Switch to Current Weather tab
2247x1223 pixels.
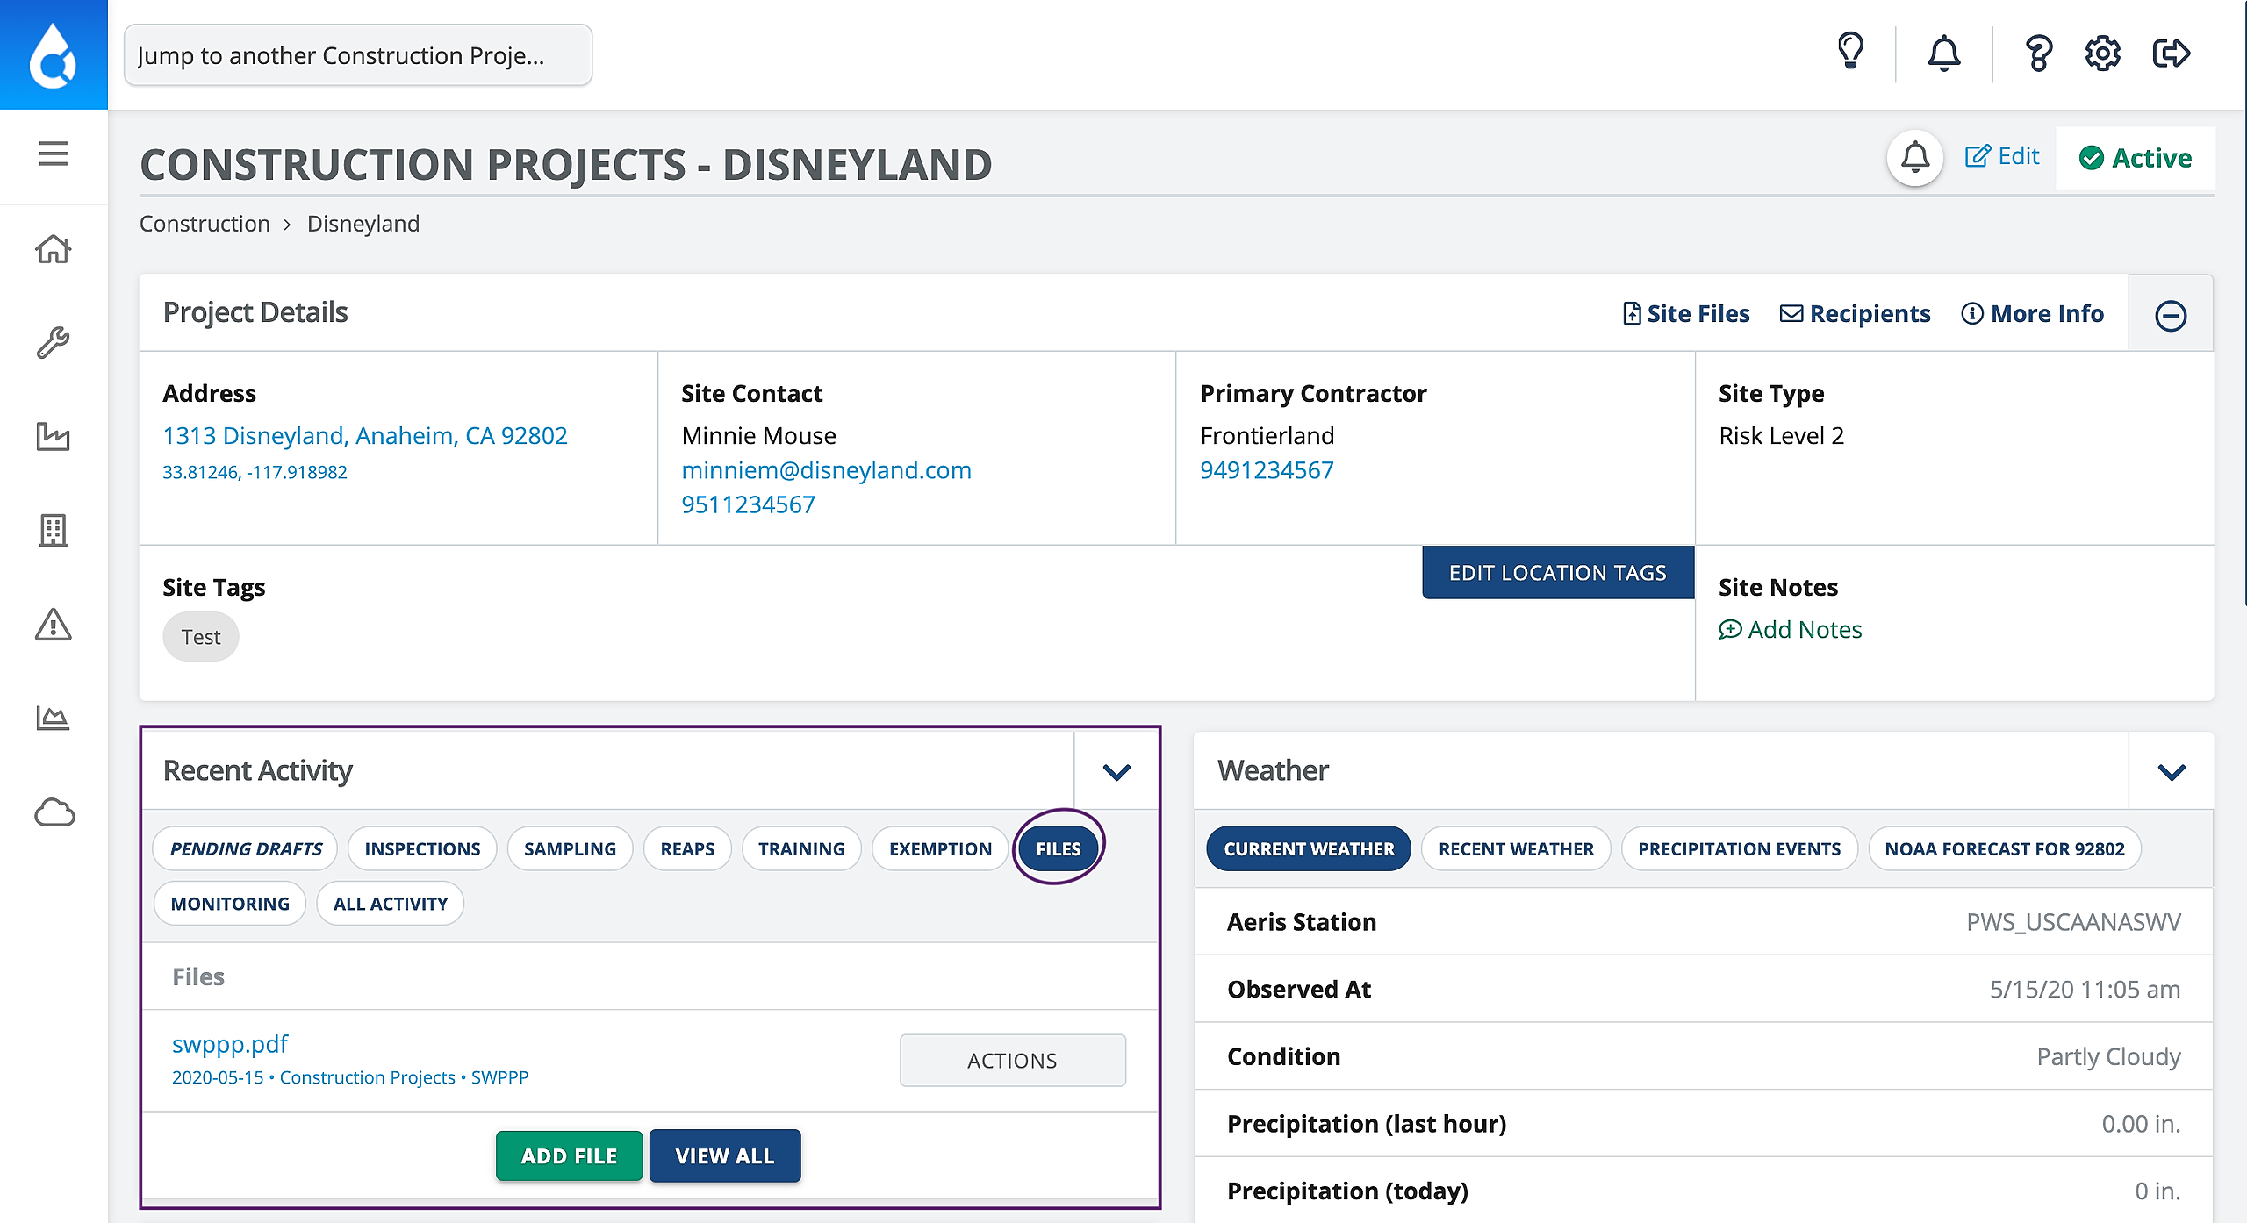(1309, 848)
